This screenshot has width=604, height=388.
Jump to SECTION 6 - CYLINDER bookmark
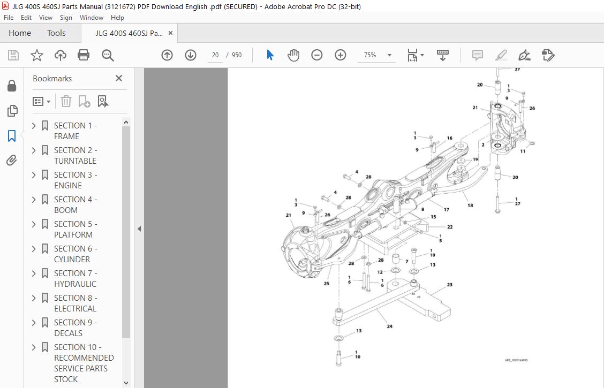click(76, 254)
